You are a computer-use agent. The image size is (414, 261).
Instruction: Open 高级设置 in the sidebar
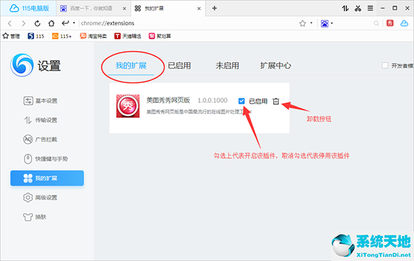pos(40,197)
